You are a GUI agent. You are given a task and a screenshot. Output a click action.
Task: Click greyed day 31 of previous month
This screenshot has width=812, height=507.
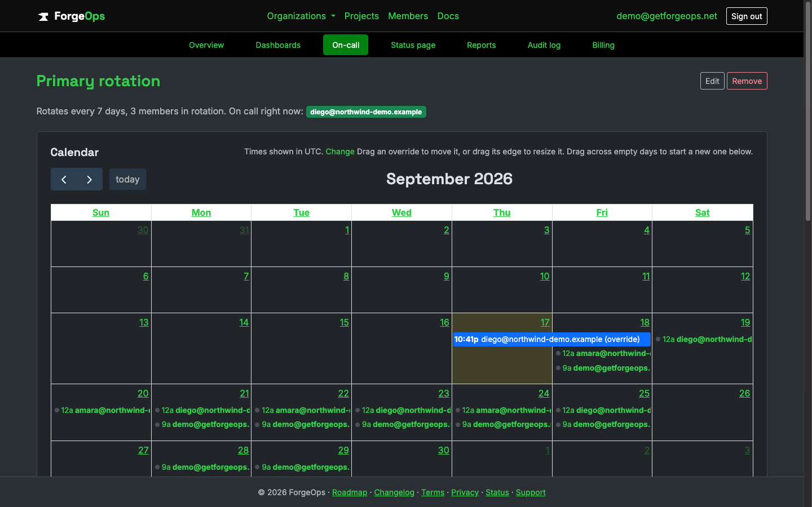coord(244,230)
